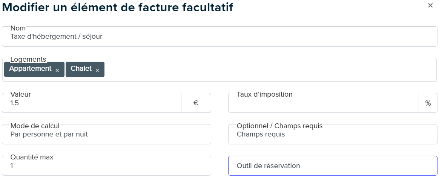Click into the Valeur field showing 1.5

pos(92,103)
